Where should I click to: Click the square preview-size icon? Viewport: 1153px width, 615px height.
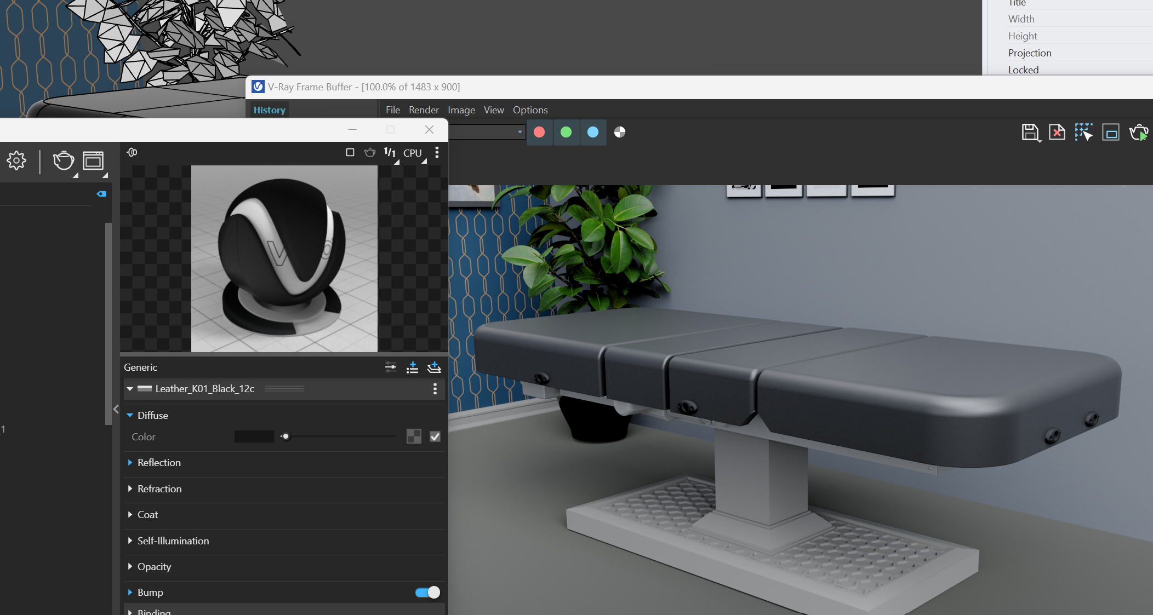click(350, 152)
